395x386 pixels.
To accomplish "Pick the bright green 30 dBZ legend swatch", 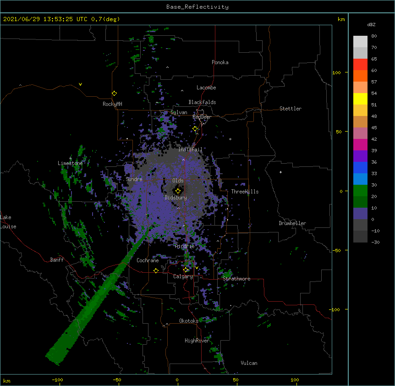I will tap(360, 191).
